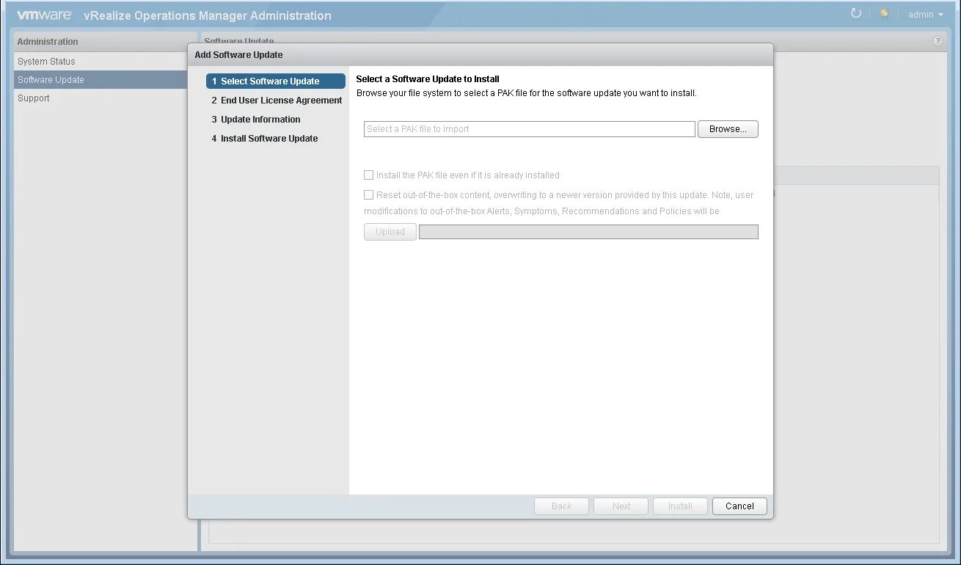The width and height of the screenshot is (961, 565).
Task: Click the refresh icon in header
Action: 855,14
